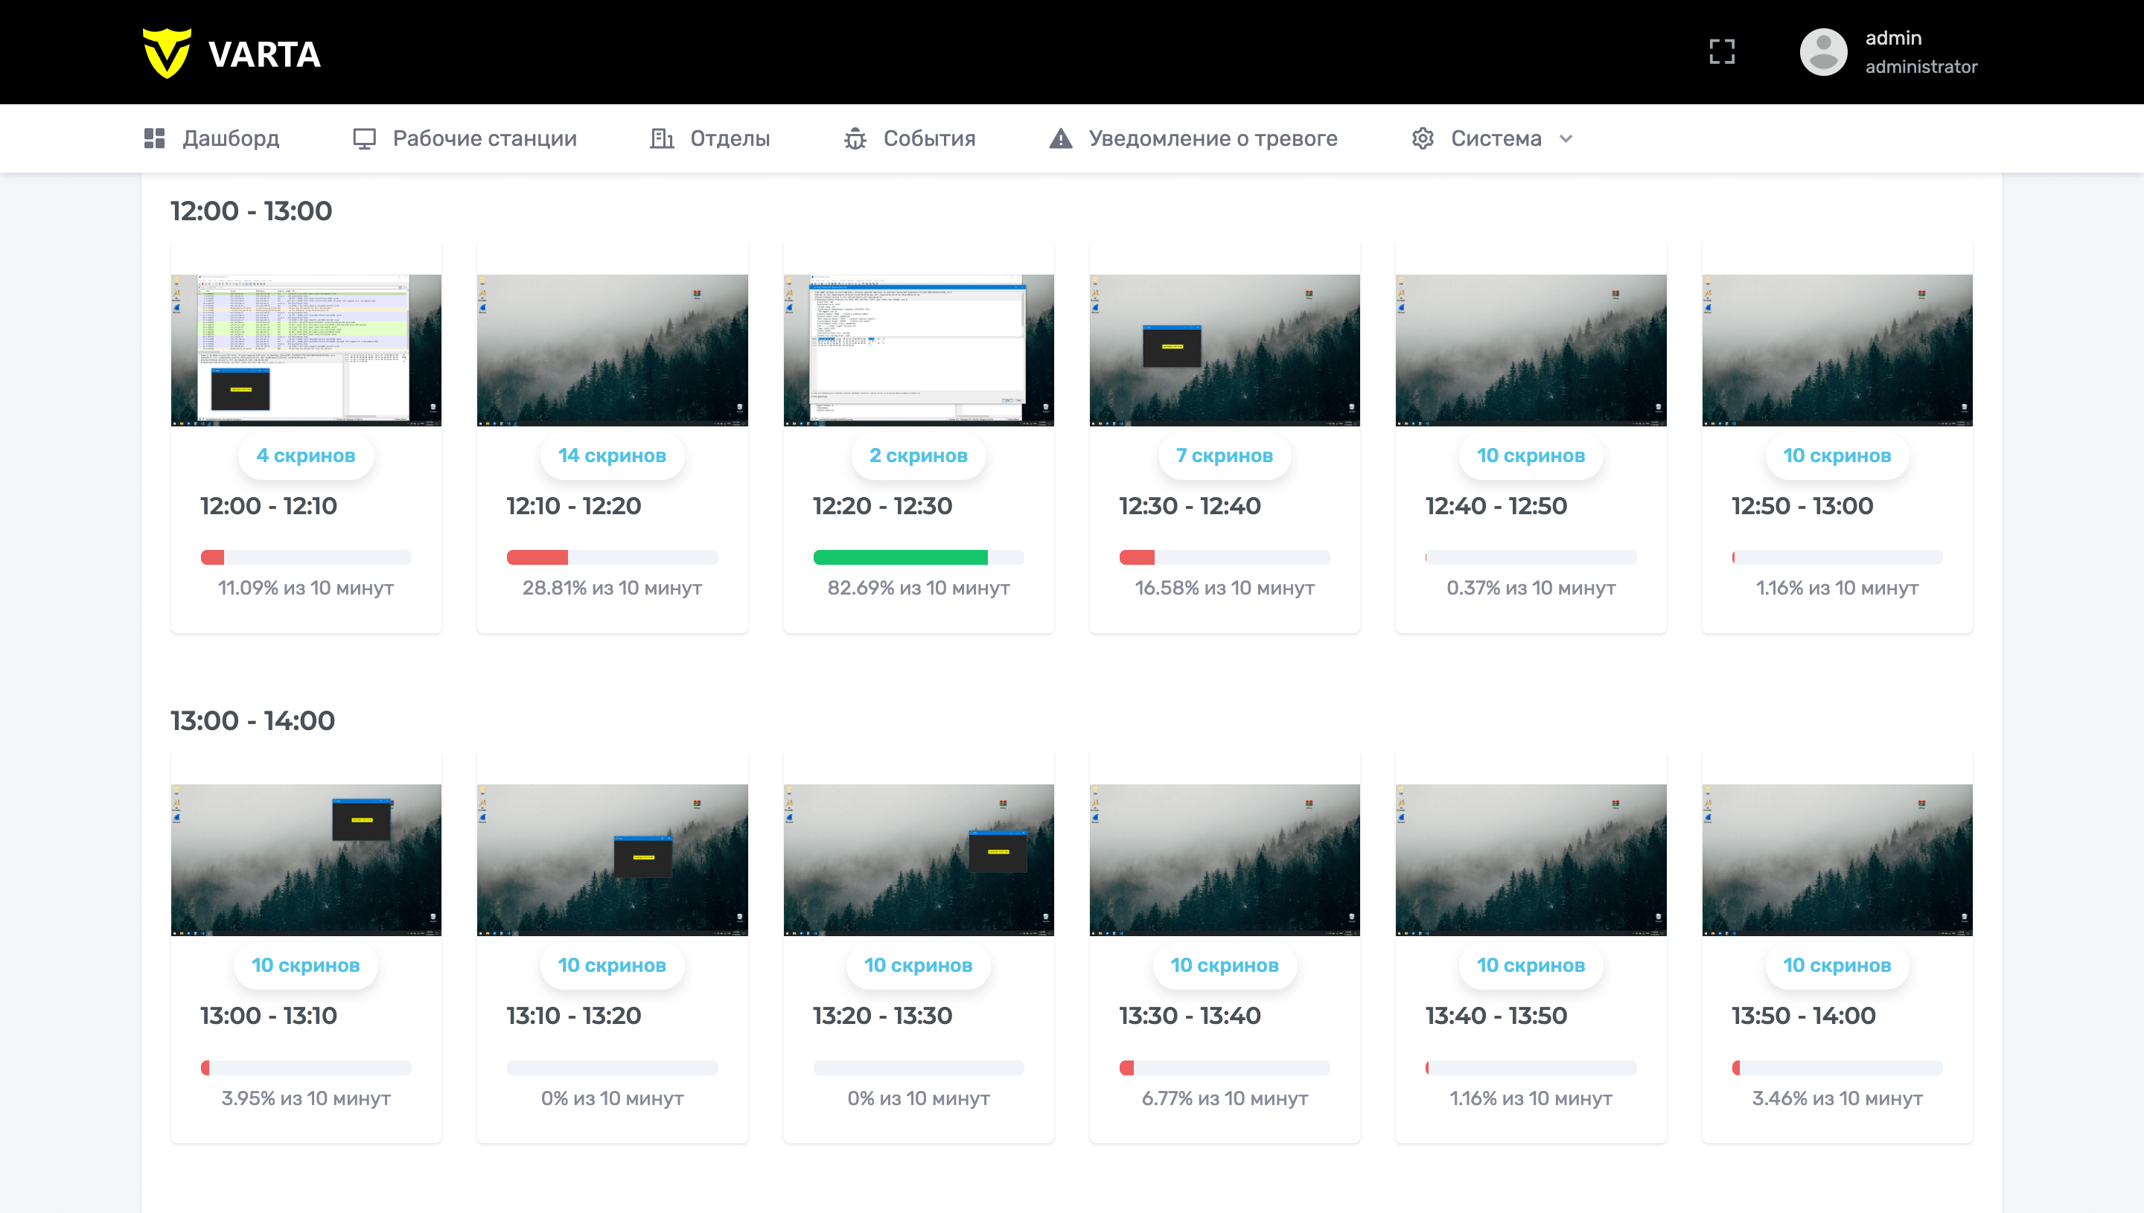Open the Рабочие станции menu item

484,138
